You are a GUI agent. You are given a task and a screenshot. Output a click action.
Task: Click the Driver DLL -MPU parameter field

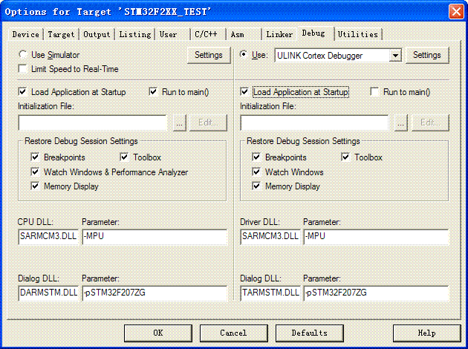[376, 237]
